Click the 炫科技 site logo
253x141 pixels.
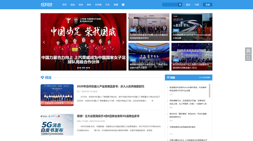click(x=47, y=5)
